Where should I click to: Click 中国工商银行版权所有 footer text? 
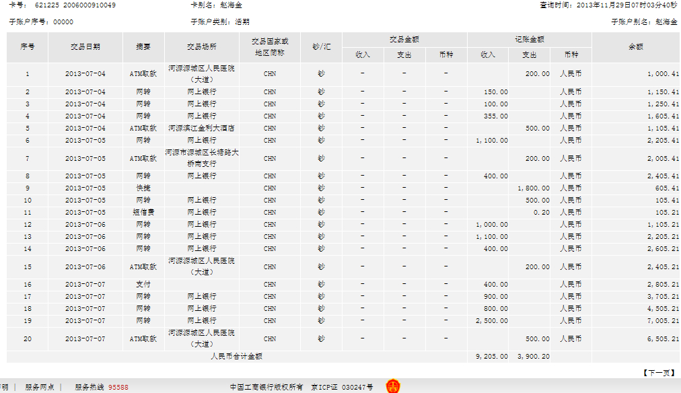[266, 387]
